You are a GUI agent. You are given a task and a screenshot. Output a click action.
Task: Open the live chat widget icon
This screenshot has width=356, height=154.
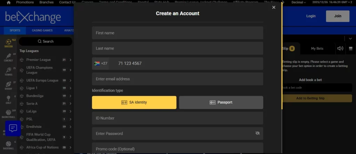13,128
